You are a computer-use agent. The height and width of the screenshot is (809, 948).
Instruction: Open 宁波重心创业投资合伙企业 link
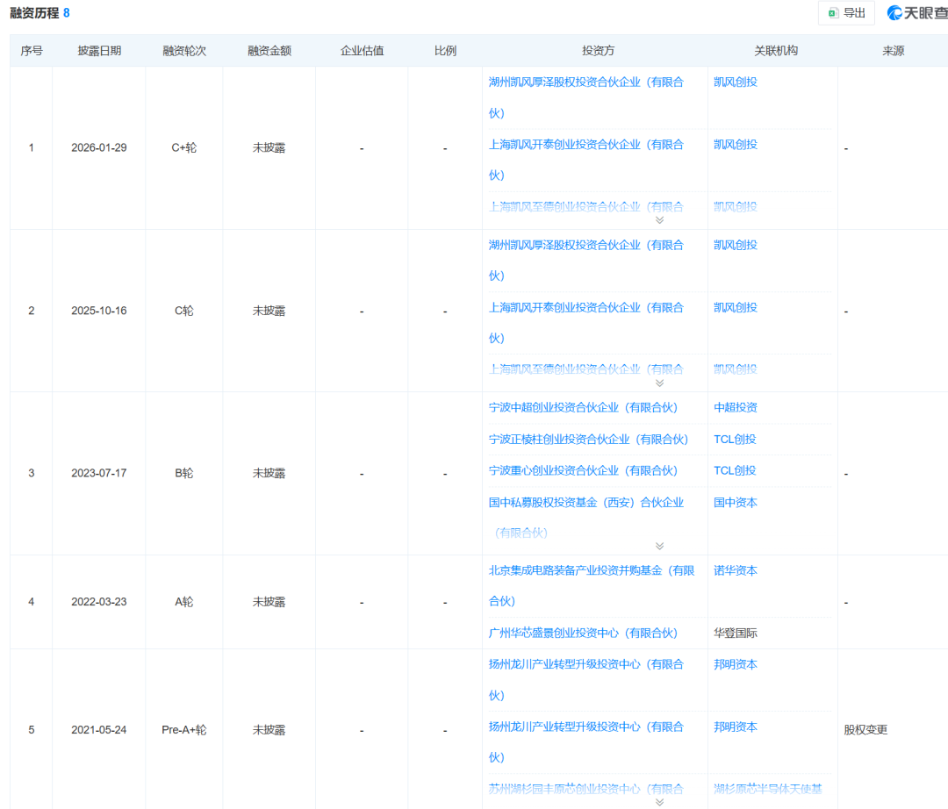[x=583, y=471]
